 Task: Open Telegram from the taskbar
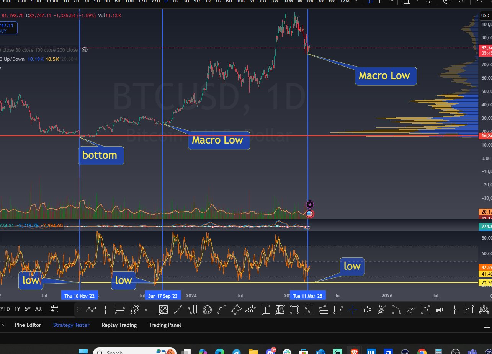(236, 352)
